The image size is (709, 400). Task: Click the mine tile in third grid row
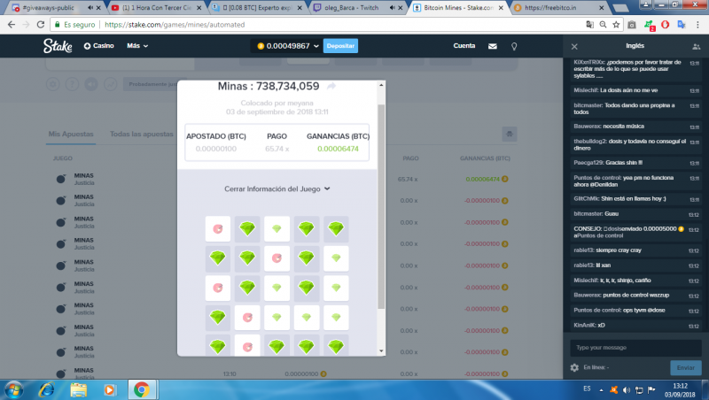coord(217,288)
